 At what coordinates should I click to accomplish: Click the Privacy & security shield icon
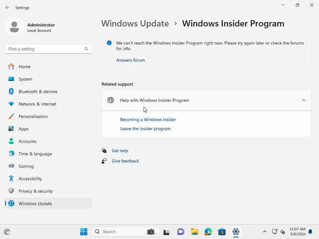point(11,191)
